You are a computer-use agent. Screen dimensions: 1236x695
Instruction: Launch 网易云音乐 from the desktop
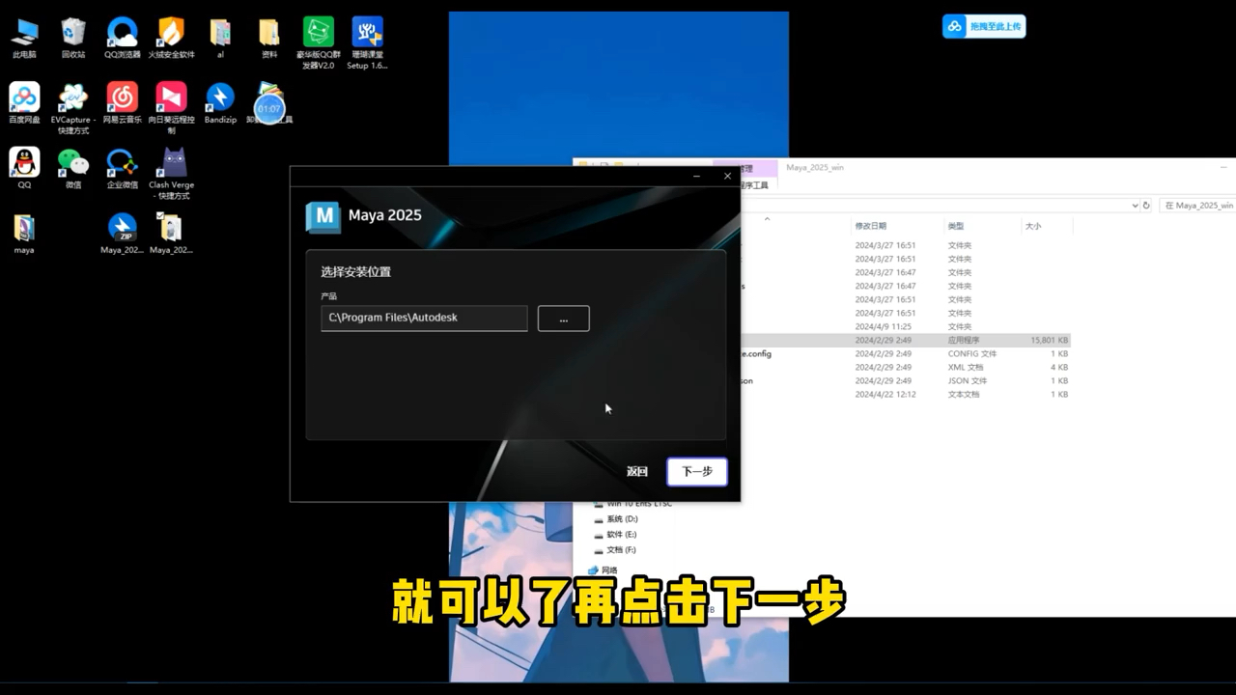[123, 103]
